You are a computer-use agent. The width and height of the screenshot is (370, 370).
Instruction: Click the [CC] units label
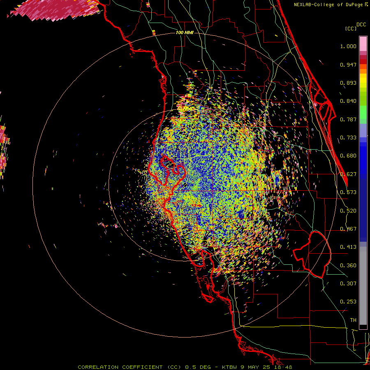351,28
